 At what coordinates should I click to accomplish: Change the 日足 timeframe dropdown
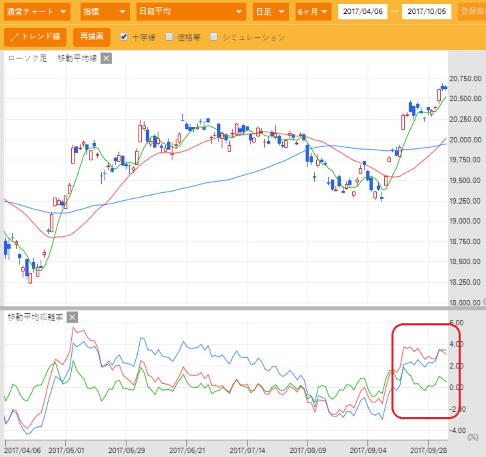click(271, 12)
